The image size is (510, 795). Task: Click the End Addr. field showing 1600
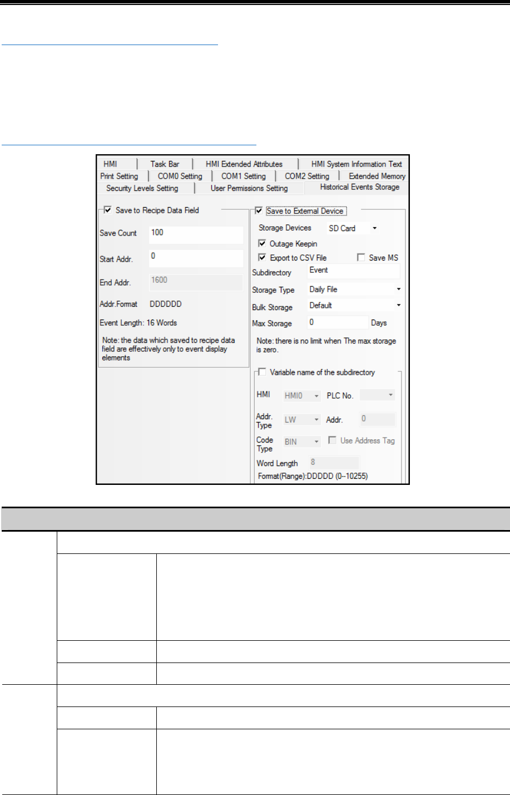pos(196,282)
